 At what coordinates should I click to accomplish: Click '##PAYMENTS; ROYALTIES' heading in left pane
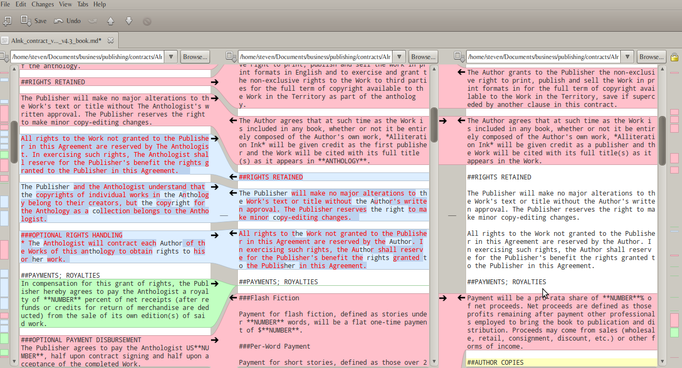(x=61, y=276)
